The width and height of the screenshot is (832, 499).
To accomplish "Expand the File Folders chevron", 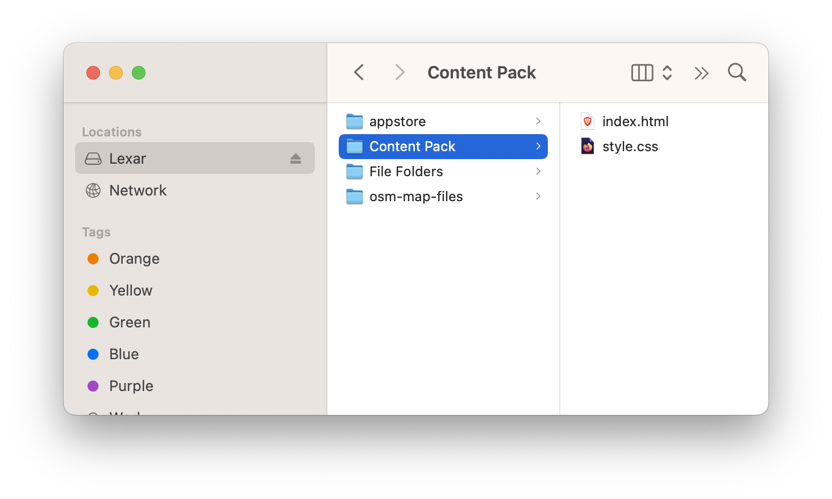I will pos(538,171).
